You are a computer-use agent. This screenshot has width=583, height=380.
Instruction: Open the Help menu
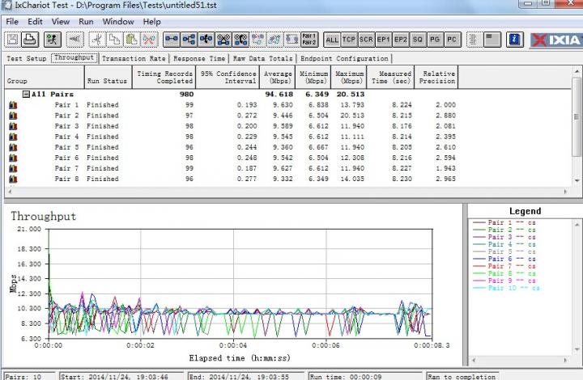click(151, 22)
